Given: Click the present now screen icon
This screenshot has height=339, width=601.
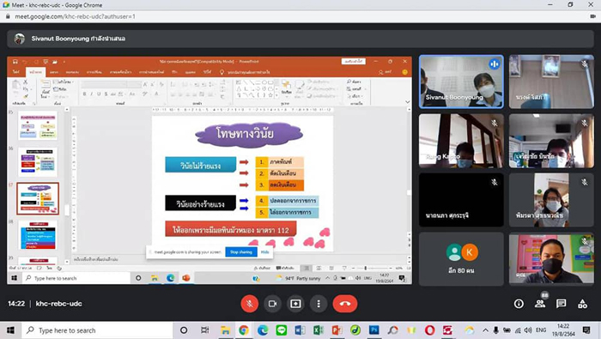Looking at the screenshot, I should [x=295, y=304].
